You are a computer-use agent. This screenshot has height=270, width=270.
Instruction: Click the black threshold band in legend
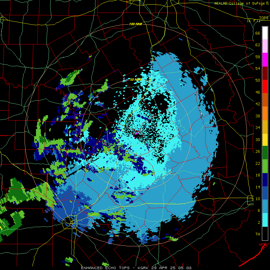[265, 233]
